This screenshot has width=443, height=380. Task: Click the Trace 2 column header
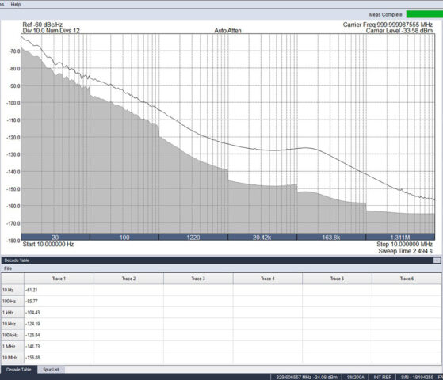point(128,279)
